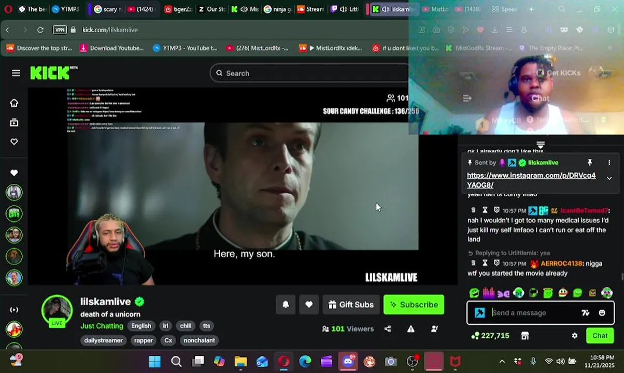Collapse the recommended channels sidebar arrow
The height and width of the screenshot is (373, 624).
point(14,310)
